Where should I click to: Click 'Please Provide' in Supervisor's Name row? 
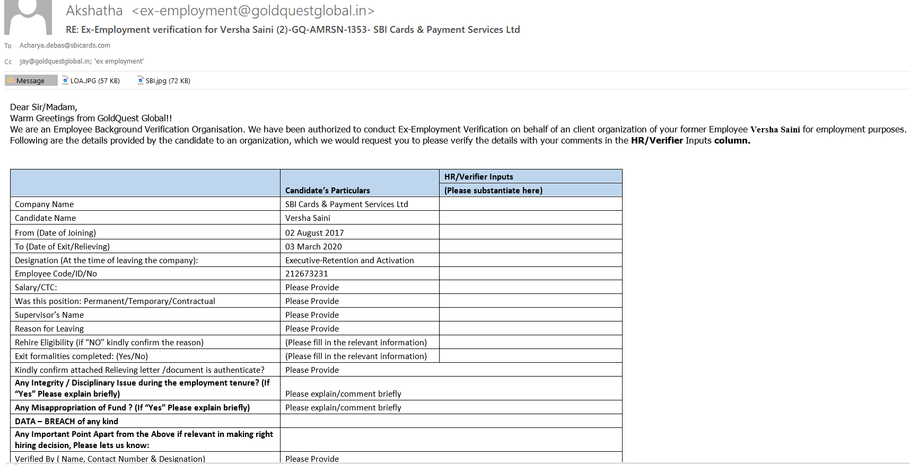tap(312, 315)
